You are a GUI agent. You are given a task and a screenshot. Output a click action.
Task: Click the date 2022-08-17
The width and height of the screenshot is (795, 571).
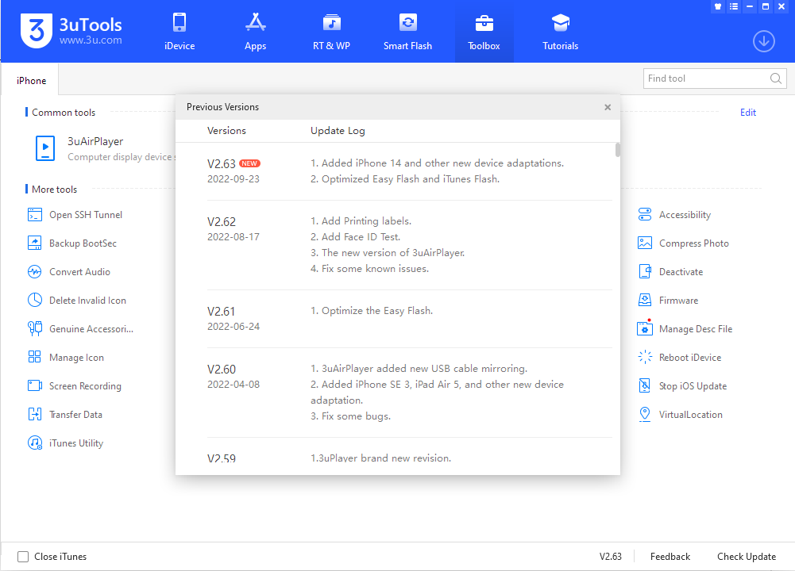(x=233, y=237)
